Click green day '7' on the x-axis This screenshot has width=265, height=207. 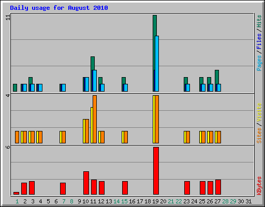coord(64,201)
